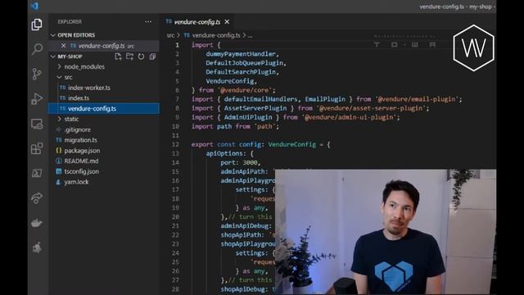The width and height of the screenshot is (524, 295).
Task: Click the src breadcrumb segment
Action: (x=170, y=35)
